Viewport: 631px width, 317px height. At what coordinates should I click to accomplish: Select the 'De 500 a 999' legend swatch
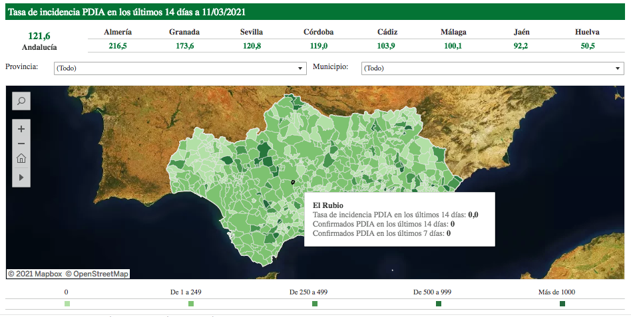(439, 304)
